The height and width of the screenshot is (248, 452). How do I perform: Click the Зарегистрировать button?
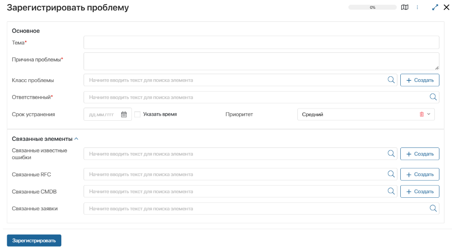pos(34,240)
